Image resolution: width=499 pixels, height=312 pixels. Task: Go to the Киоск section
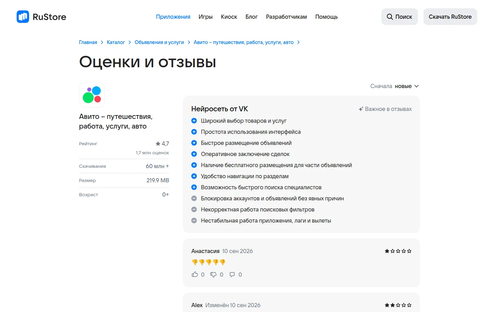229,17
